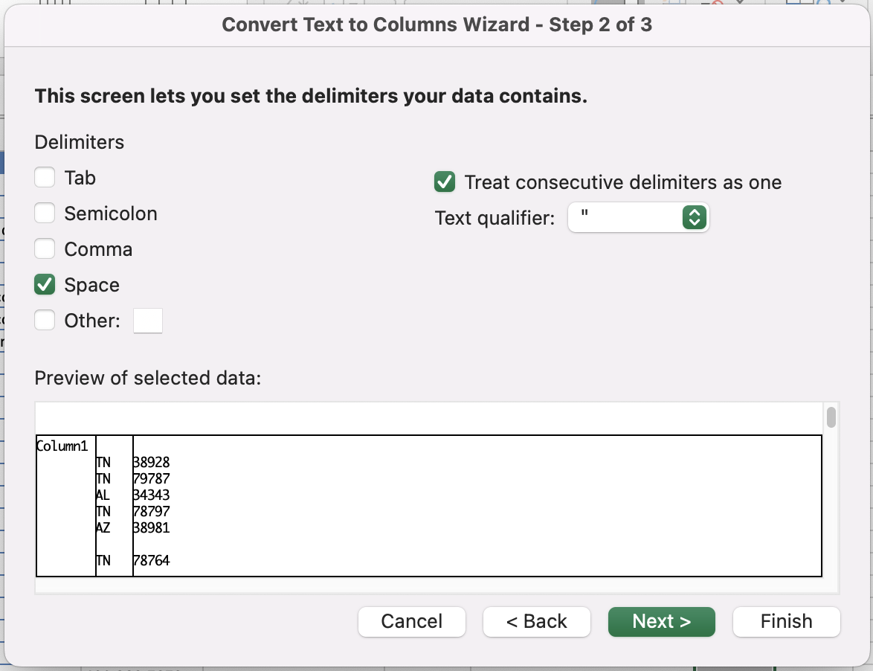Enable the Tab delimiter checkbox
The height and width of the screenshot is (671, 873).
[45, 177]
